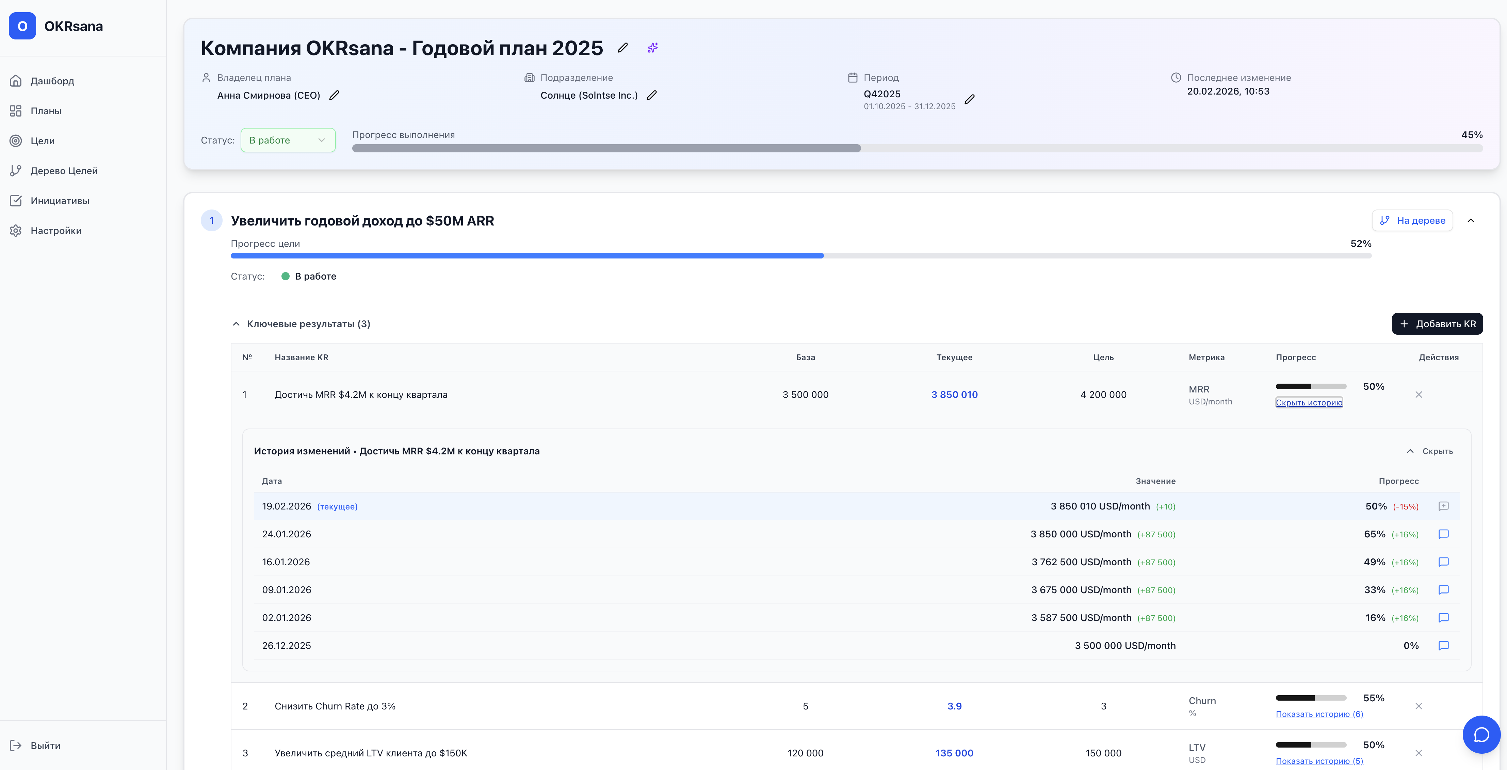Open the В работе status dropdown

(288, 140)
